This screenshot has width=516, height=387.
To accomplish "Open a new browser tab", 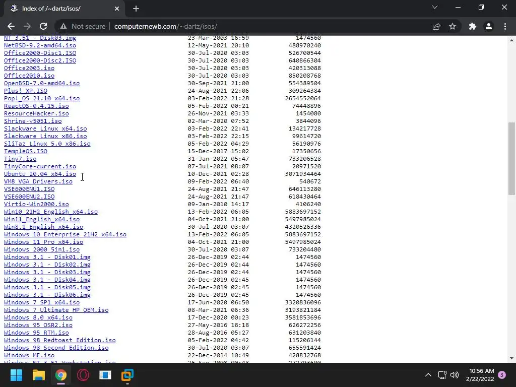I will click(x=136, y=9).
